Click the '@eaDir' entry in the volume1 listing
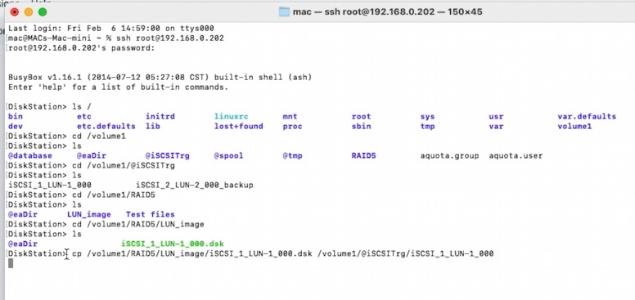This screenshot has height=300, width=635. click(92, 155)
